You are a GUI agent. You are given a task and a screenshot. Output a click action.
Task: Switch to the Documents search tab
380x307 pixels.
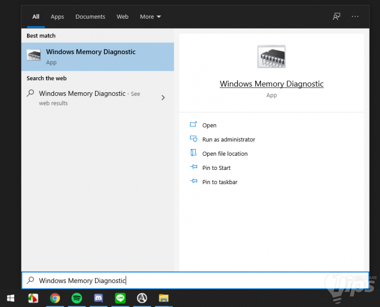(90, 17)
